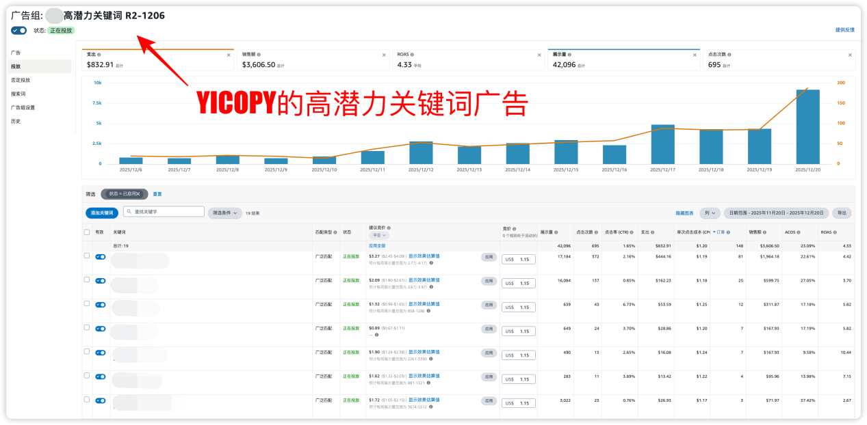Select 投放 in the left sidebar
The image size is (867, 425).
click(x=40, y=66)
